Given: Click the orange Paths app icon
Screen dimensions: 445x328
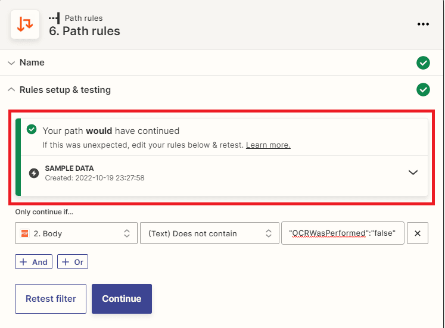Looking at the screenshot, I should (x=25, y=24).
